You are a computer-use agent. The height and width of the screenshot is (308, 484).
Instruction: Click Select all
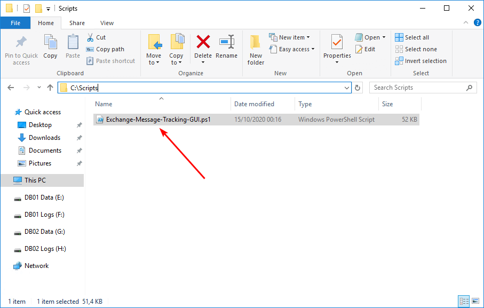[412, 37]
